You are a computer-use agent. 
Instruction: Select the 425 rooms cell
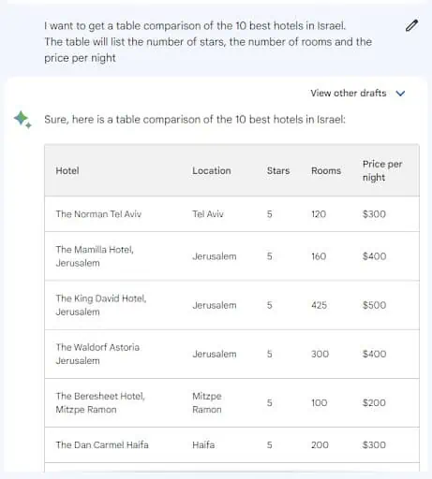319,305
